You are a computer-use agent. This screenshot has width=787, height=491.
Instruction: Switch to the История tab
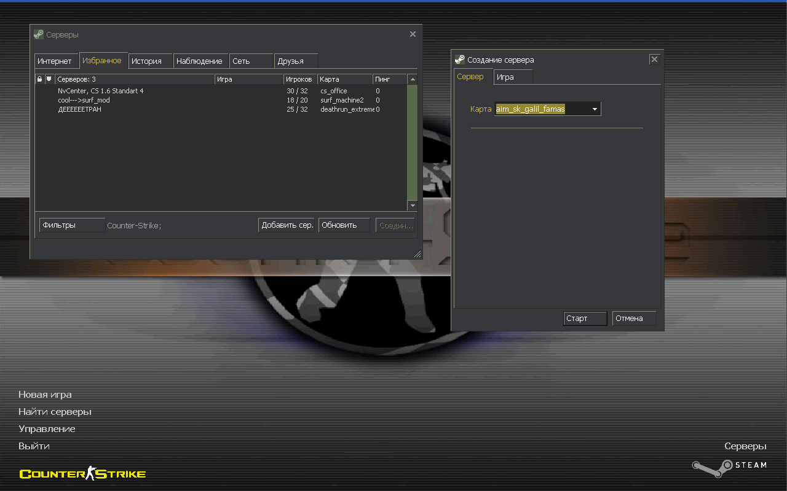tap(151, 61)
